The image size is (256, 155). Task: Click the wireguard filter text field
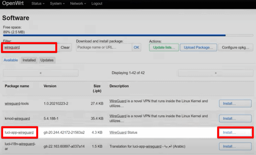point(29,47)
